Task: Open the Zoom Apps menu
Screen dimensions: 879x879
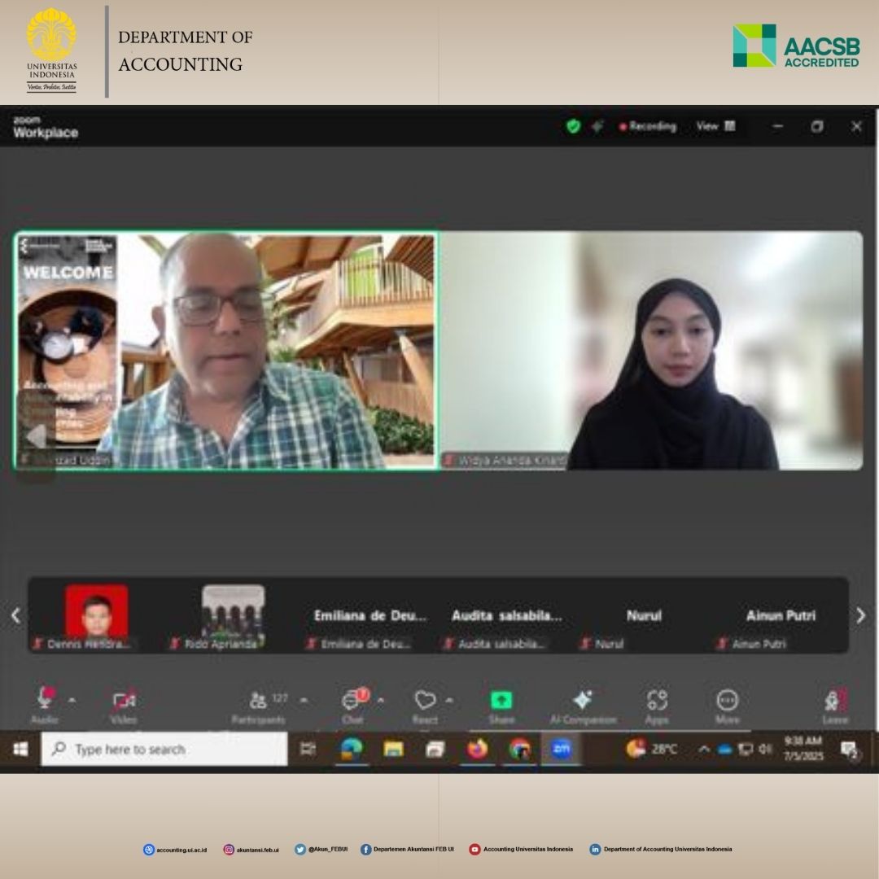Action: pyautogui.click(x=657, y=700)
